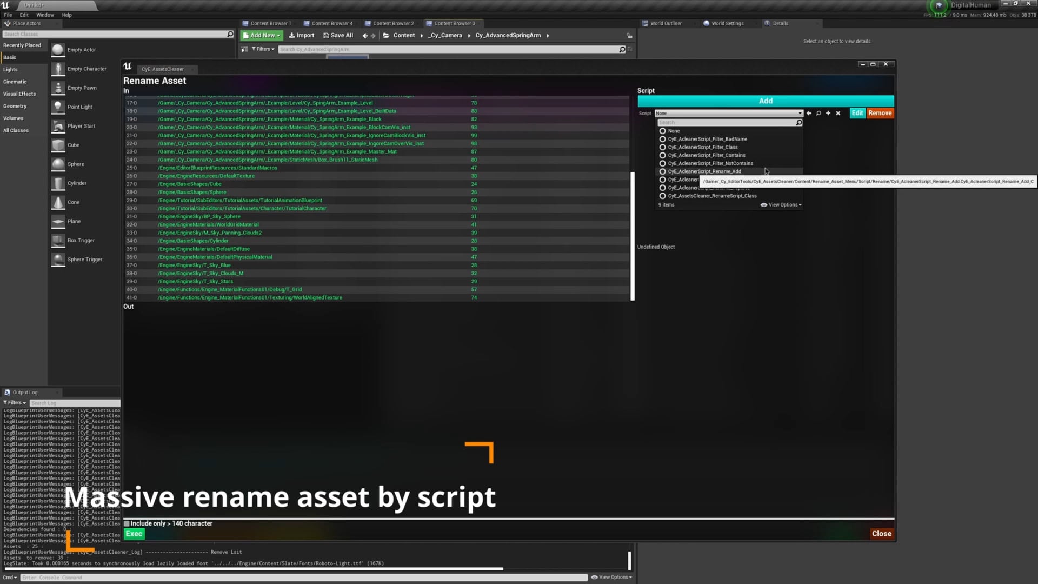Select the Empty Character actor icon
The image size is (1038, 584).
click(58, 69)
